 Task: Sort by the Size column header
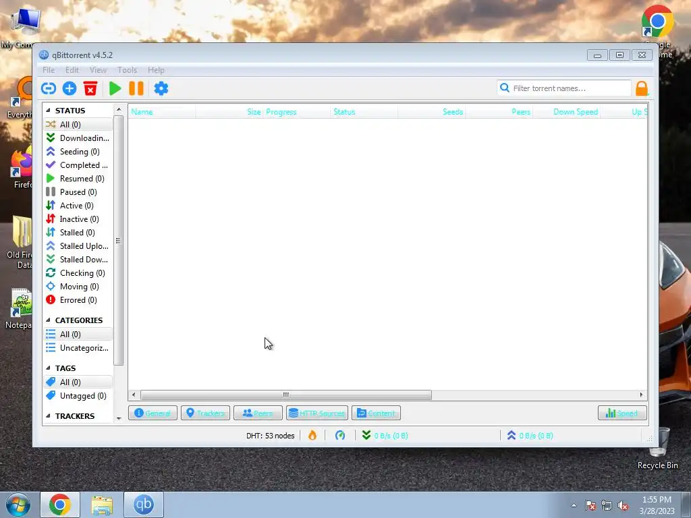point(229,112)
